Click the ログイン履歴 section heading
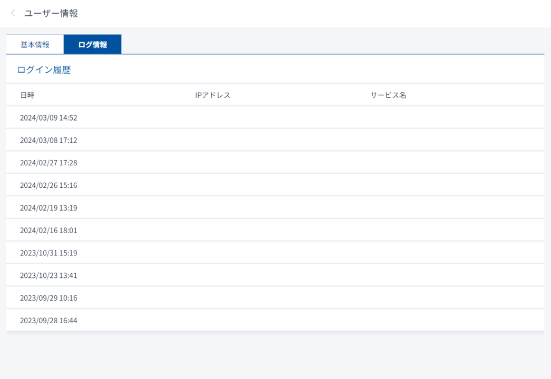551x379 pixels. pos(44,69)
